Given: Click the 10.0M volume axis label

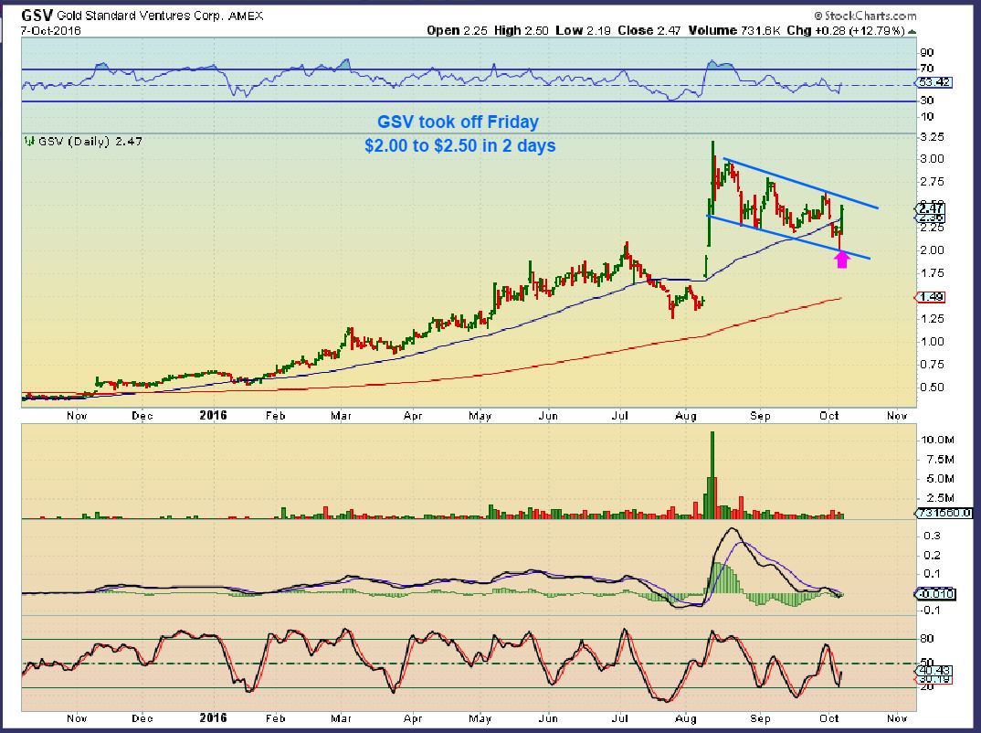Looking at the screenshot, I should 936,440.
